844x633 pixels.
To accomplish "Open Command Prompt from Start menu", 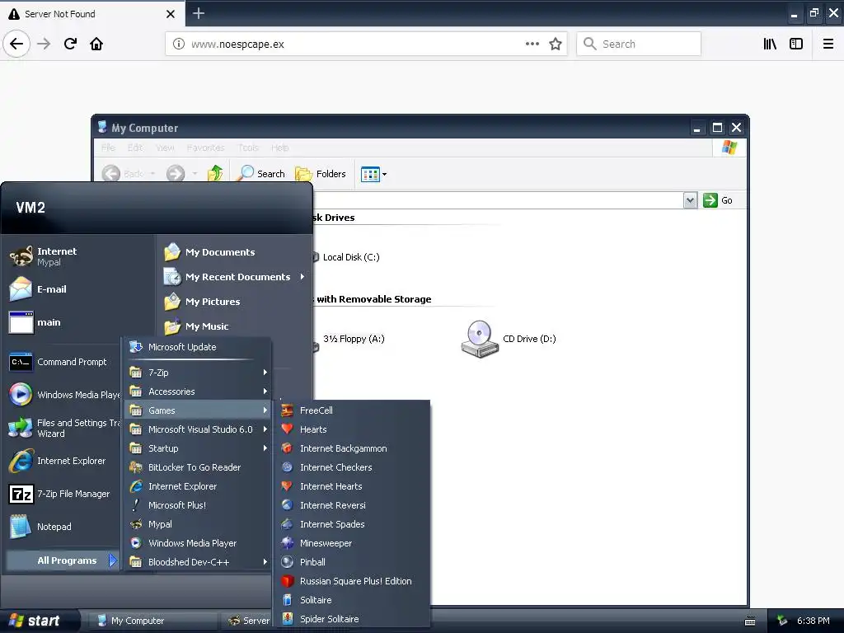I will pos(63,362).
